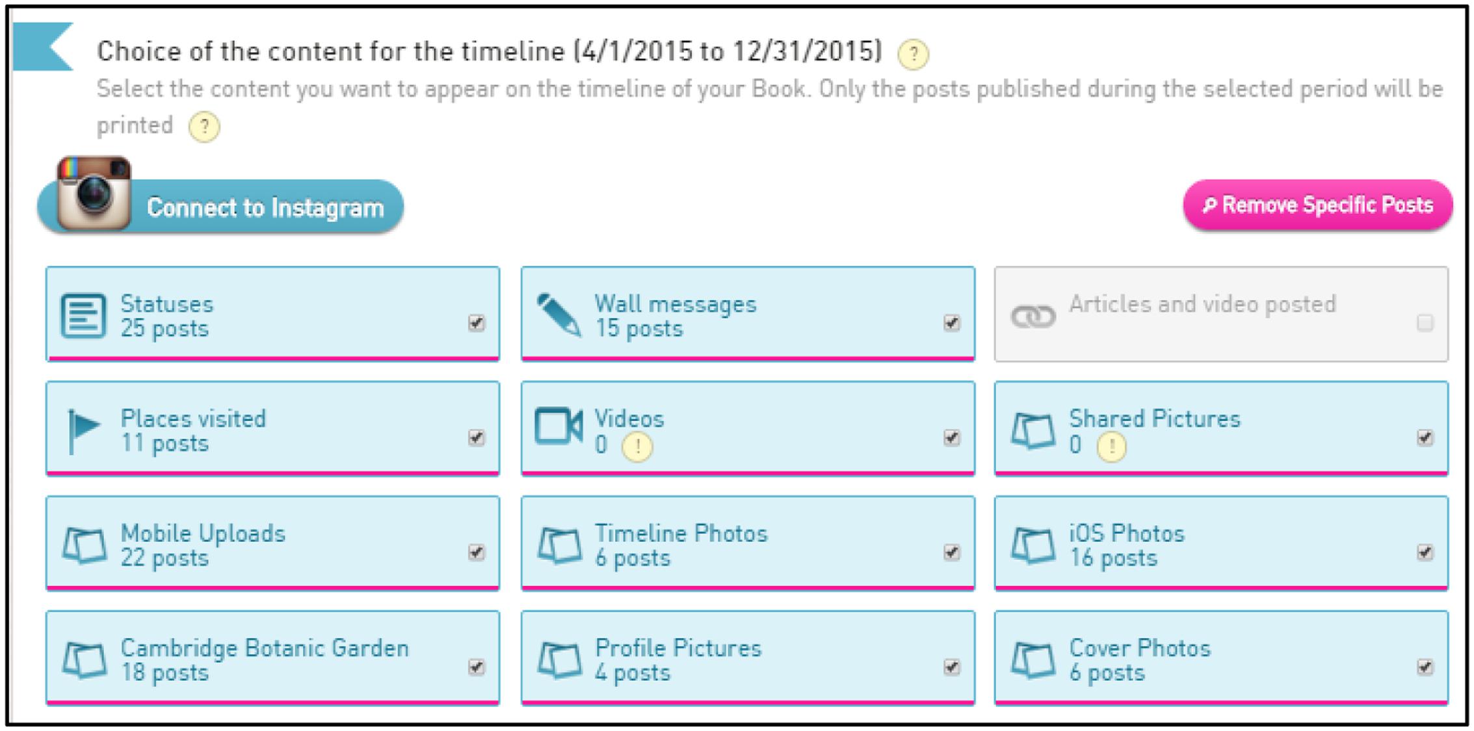This screenshot has width=1474, height=731.
Task: Click the Articles and video link icon
Action: pyautogui.click(x=1033, y=316)
